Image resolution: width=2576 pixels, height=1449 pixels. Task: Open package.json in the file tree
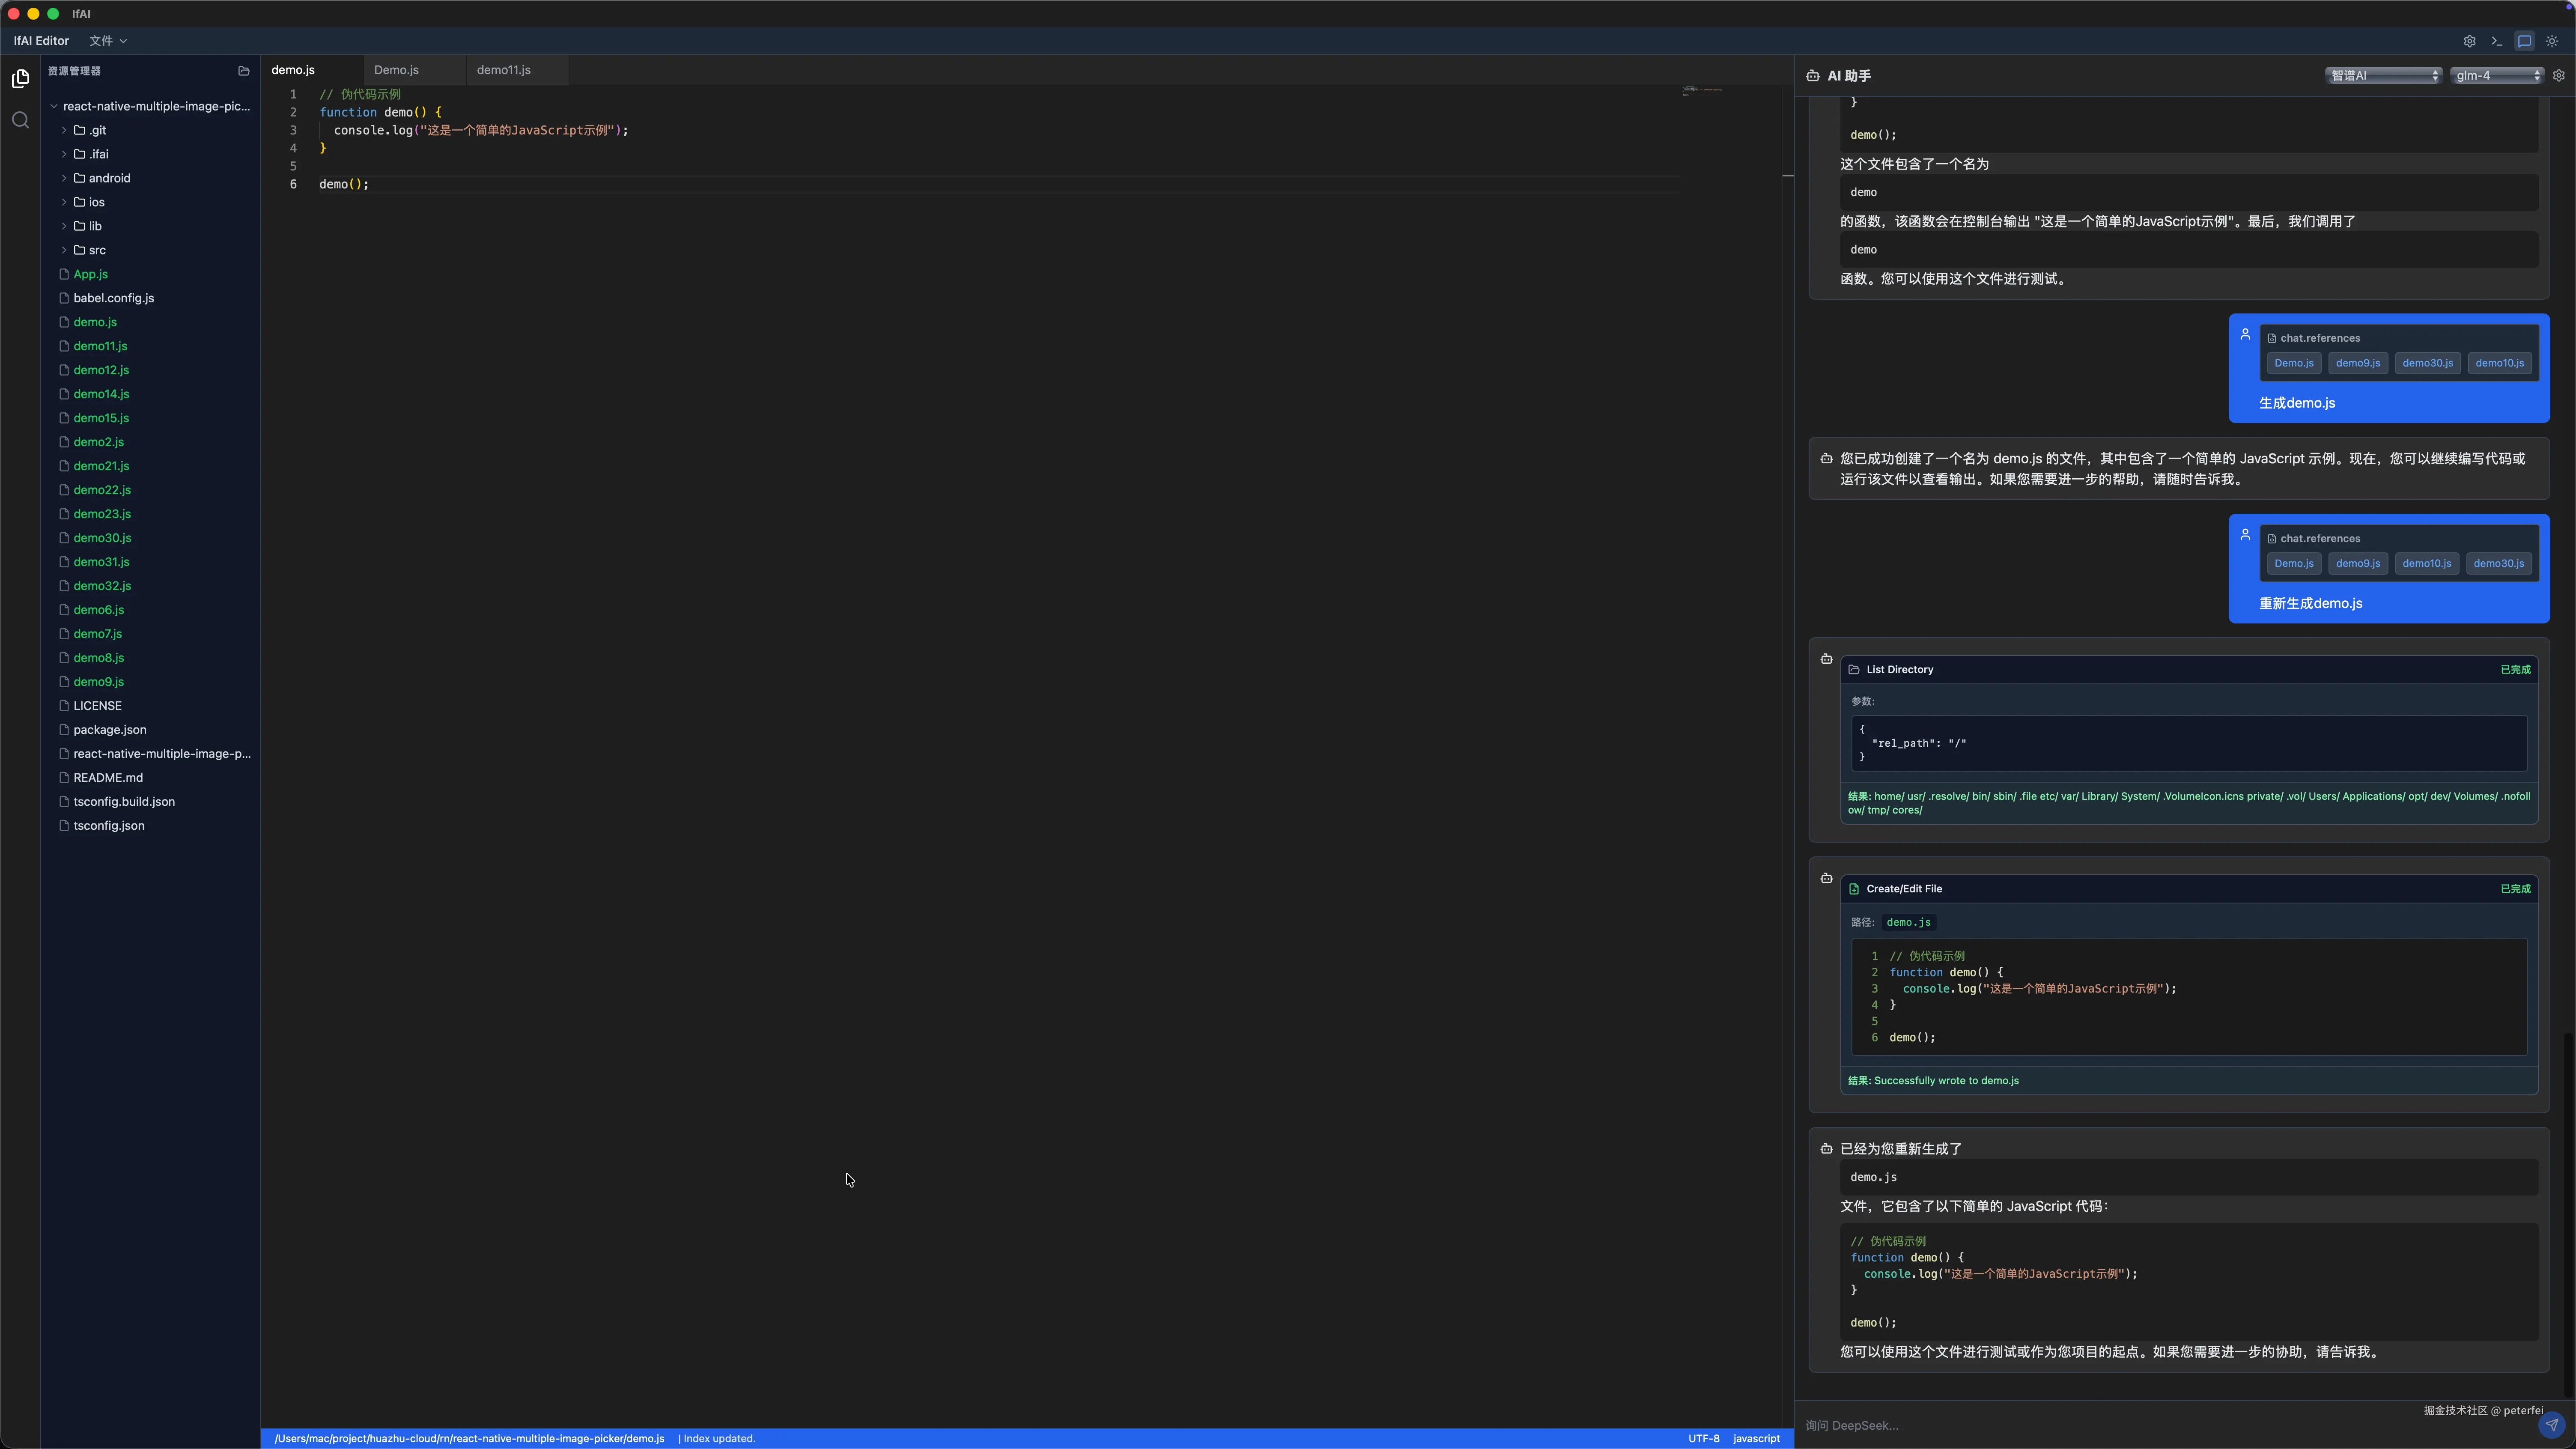click(x=110, y=730)
